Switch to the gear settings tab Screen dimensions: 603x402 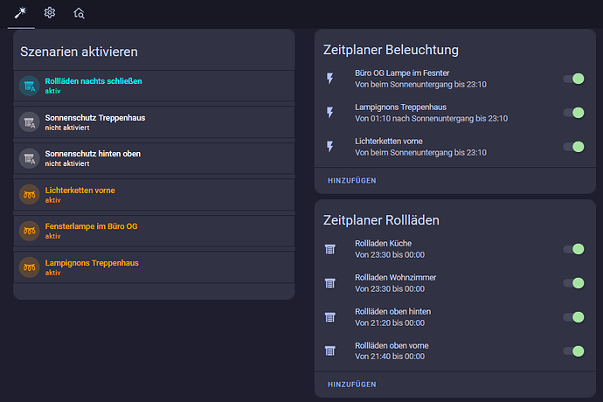(x=50, y=13)
